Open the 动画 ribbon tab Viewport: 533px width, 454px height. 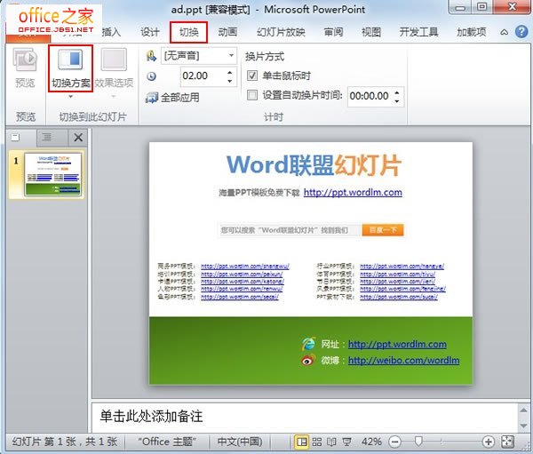click(227, 32)
